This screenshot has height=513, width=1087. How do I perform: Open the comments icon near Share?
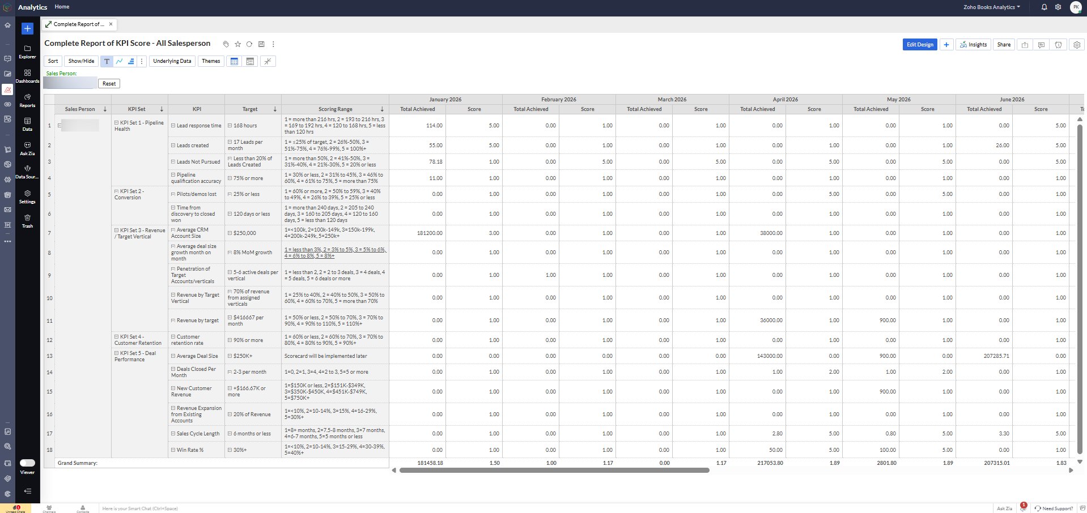click(x=1041, y=45)
